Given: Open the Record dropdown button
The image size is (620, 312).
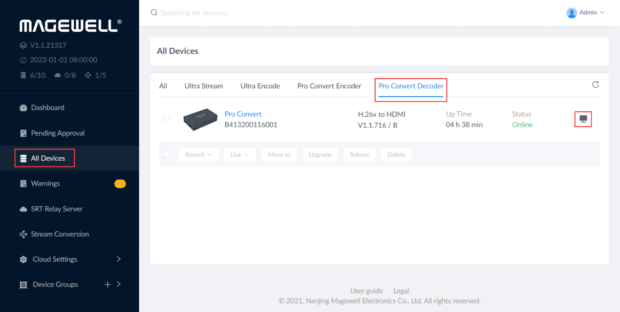Looking at the screenshot, I should pos(198,155).
